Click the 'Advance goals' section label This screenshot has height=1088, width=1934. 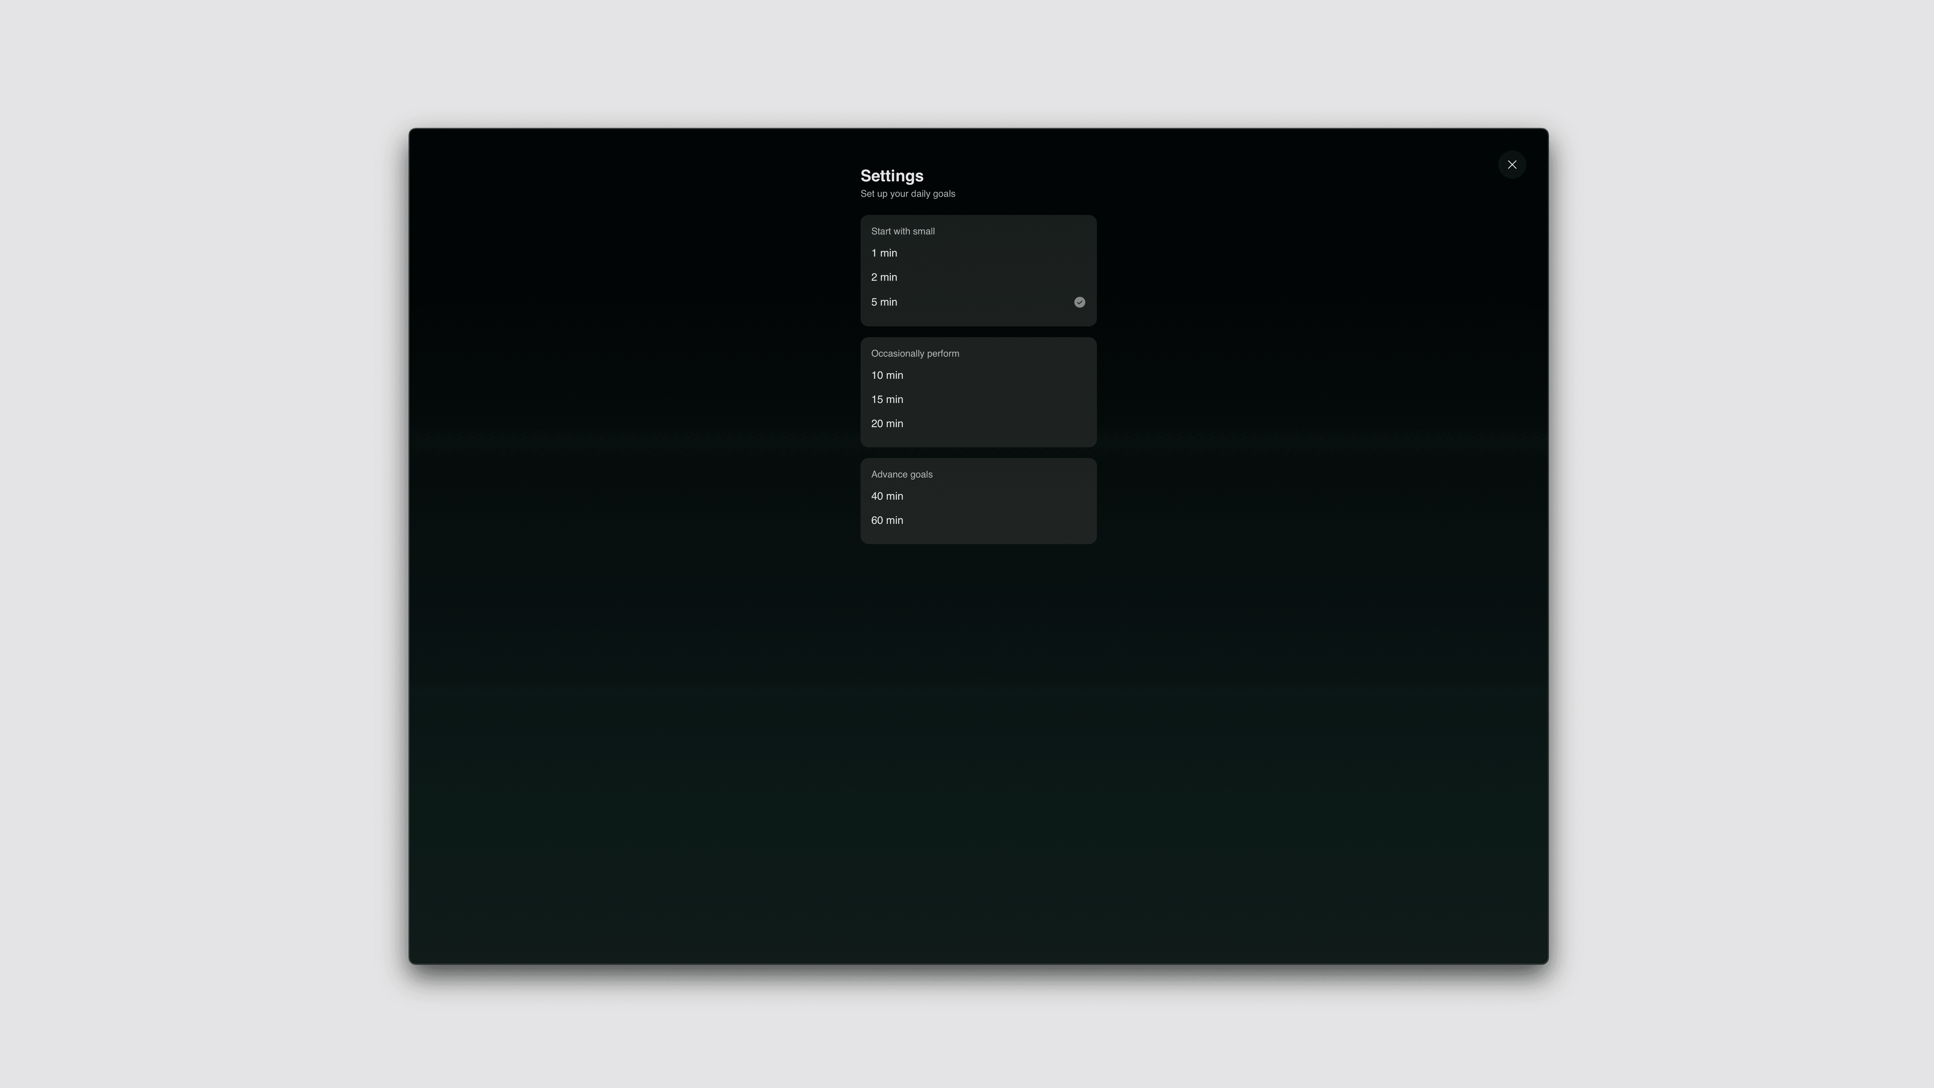[901, 474]
